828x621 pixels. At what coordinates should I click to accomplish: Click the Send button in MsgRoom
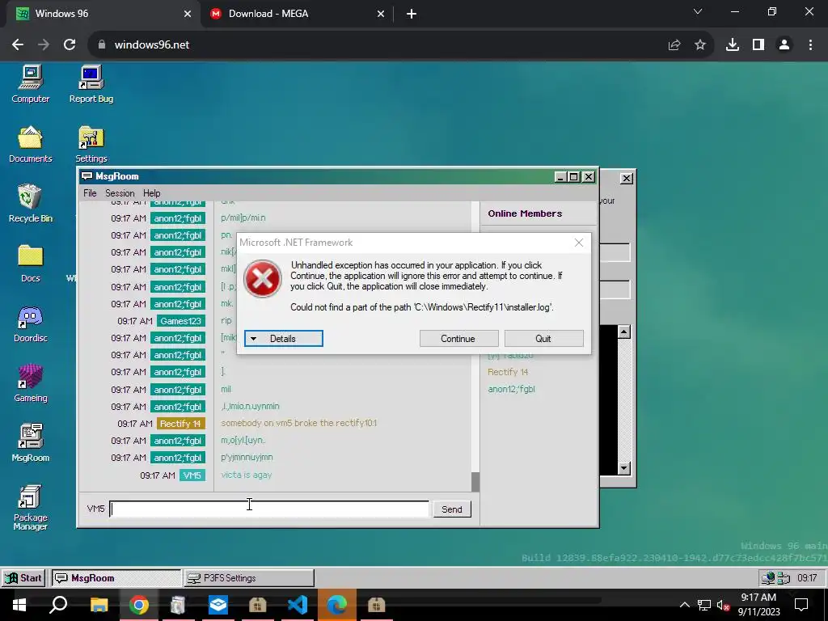(451, 509)
